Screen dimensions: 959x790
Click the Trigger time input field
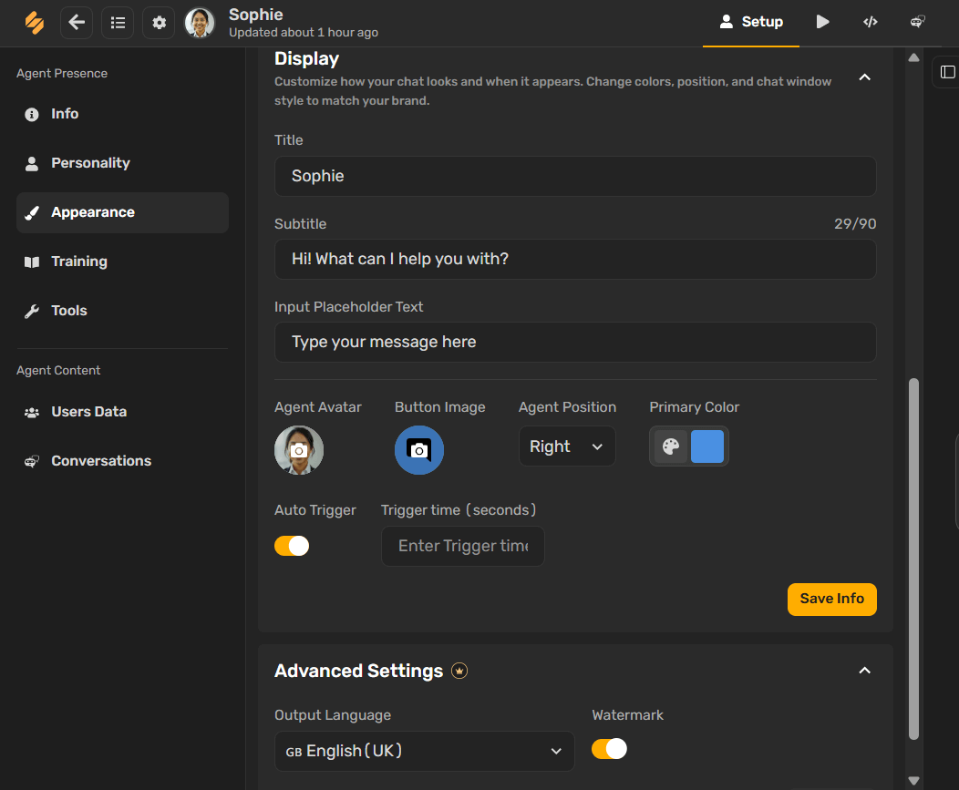coord(463,546)
